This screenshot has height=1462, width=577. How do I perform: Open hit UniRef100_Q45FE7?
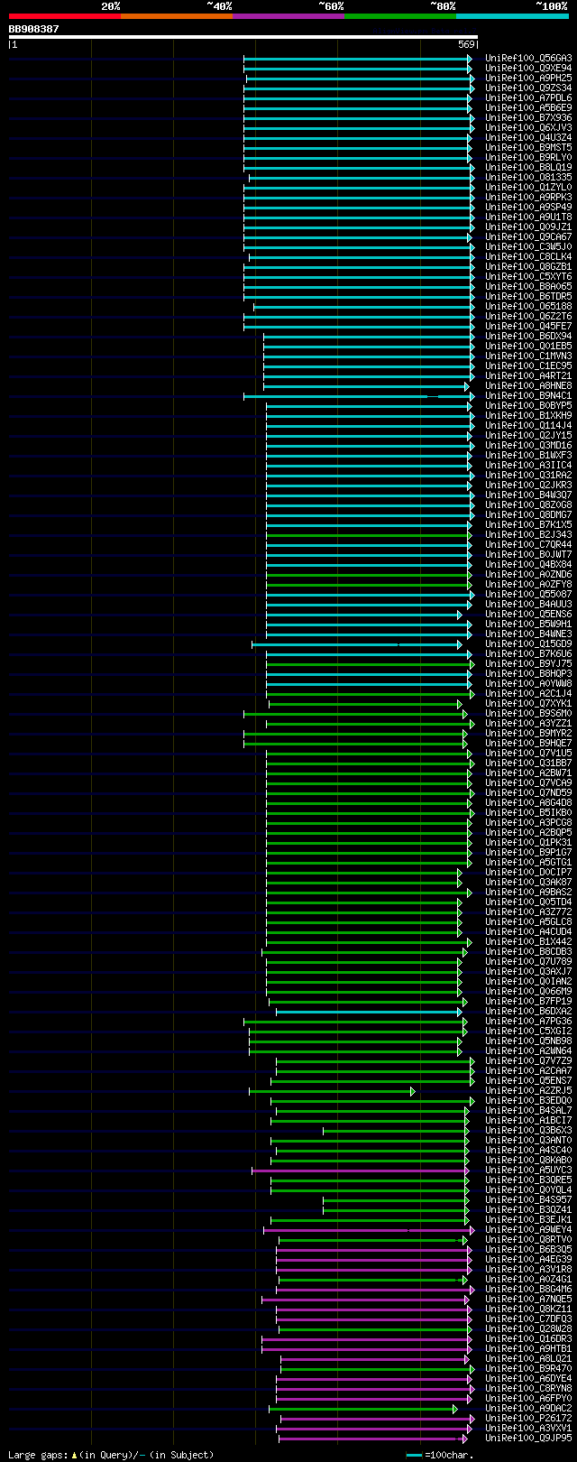click(528, 326)
